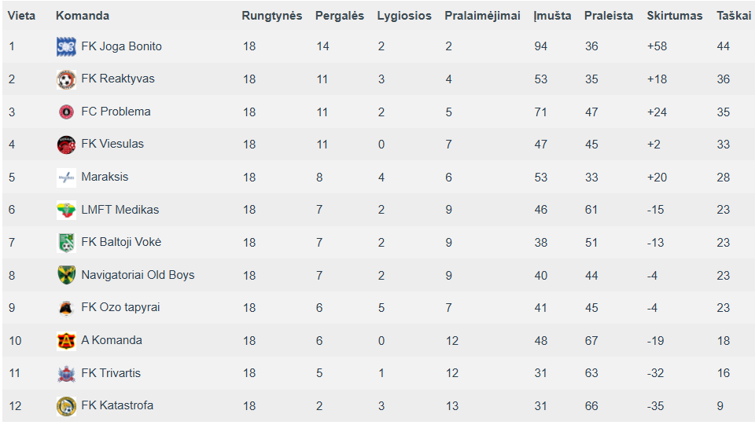Screen dimensions: 755x425
Task: Click the Pergalės column header
Action: pos(340,16)
